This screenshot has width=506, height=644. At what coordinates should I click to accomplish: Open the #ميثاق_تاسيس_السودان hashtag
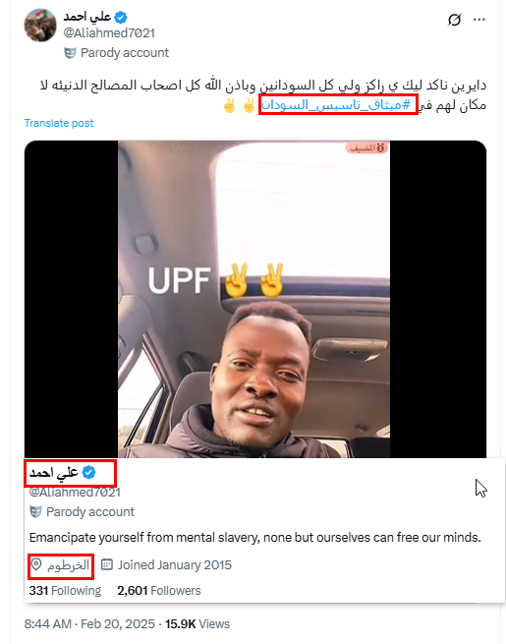(336, 105)
